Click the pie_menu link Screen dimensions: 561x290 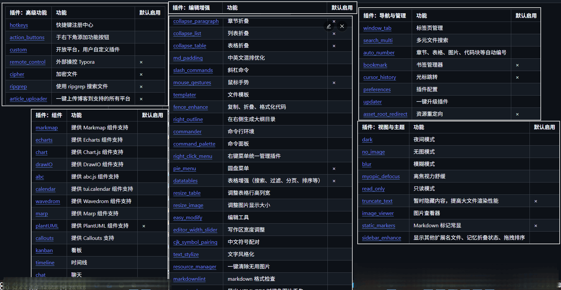[x=184, y=169]
